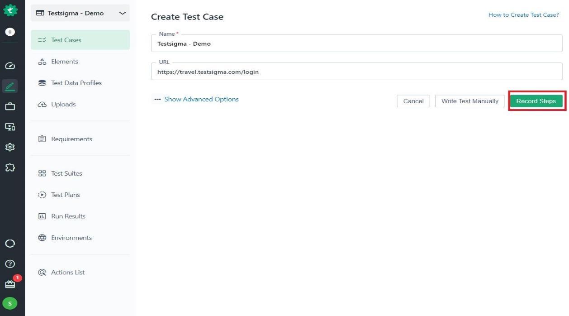Viewport: 569px width, 316px height.
Task: Expand Show Advanced Options
Action: click(201, 100)
